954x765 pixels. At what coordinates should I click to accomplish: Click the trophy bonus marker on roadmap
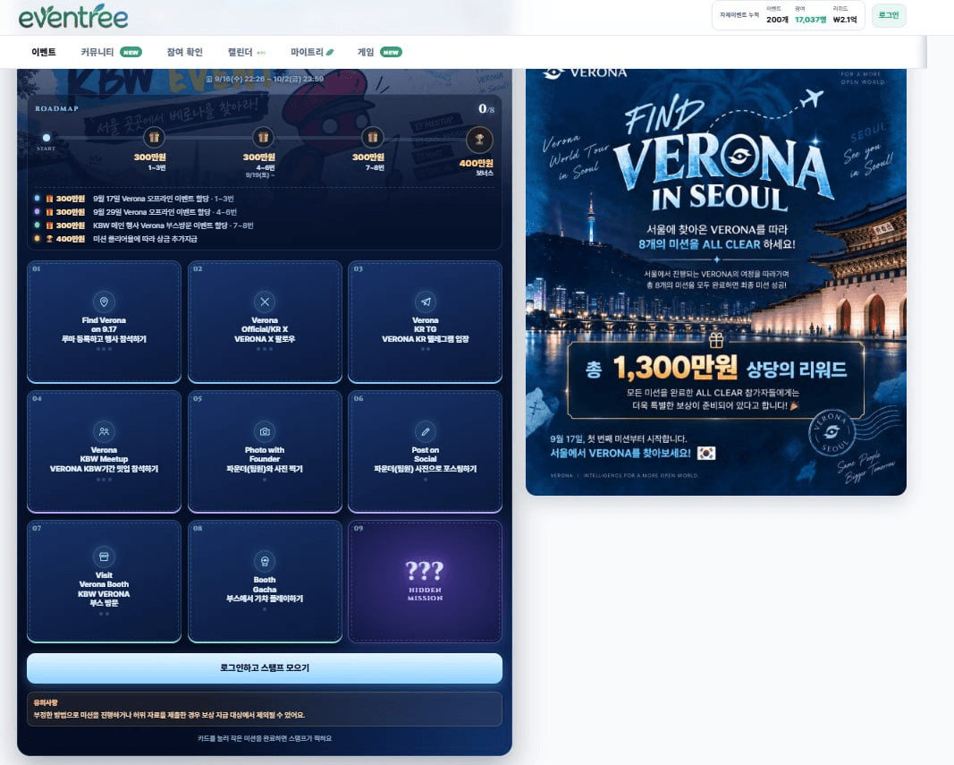coord(479,140)
